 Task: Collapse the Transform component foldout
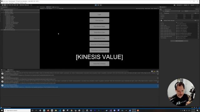(x=160, y=13)
